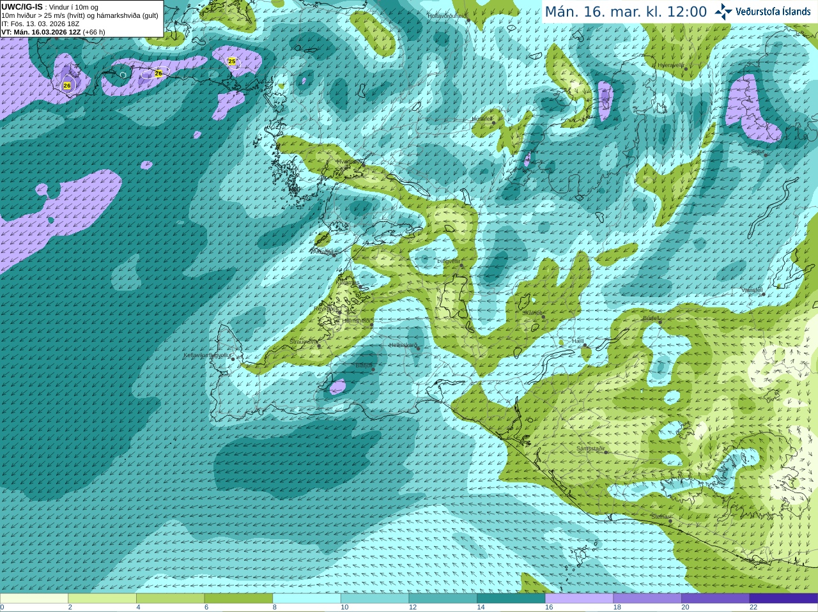The height and width of the screenshot is (612, 818).
Task: Pick the 16–18 m/s lavender legend swatch
Action: (x=579, y=599)
